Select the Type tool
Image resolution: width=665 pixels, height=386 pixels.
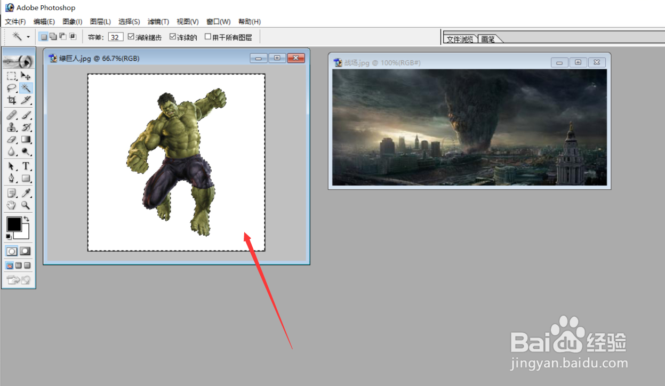(x=26, y=166)
